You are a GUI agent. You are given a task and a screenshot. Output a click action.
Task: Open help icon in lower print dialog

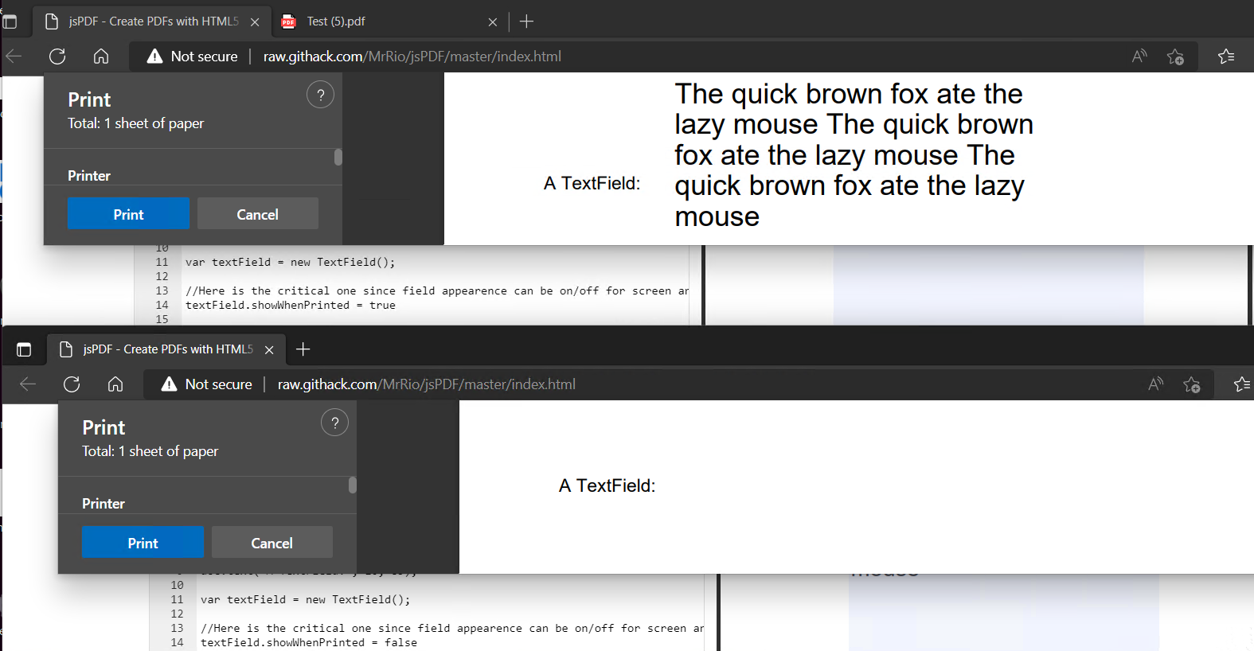(x=334, y=423)
